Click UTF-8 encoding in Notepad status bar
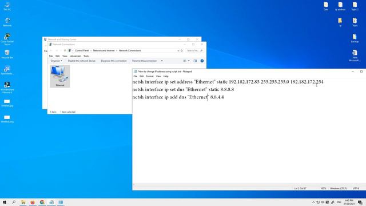 (356, 188)
